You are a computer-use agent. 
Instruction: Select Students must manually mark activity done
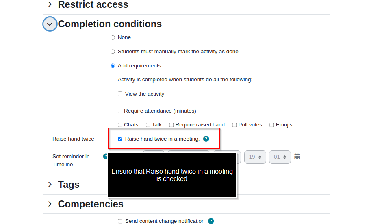[113, 52]
